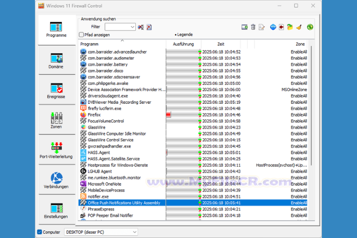Screen dimensions: 357x238
Task: Expand the DESKTOP (dieser PC) dropdown
Action: pyautogui.click(x=134, y=232)
